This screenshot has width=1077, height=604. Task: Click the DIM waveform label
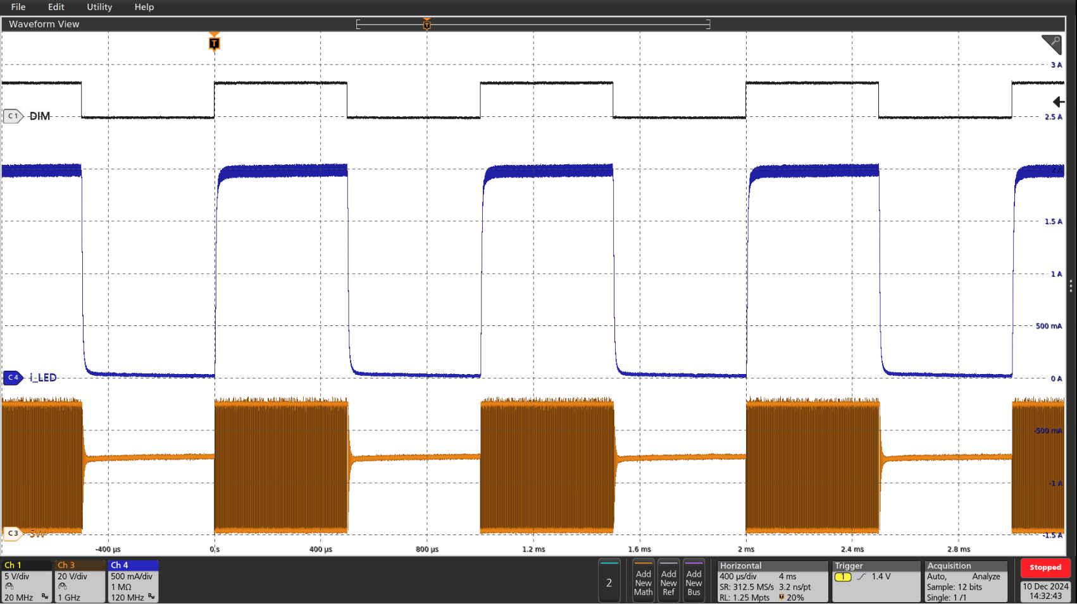tap(40, 116)
